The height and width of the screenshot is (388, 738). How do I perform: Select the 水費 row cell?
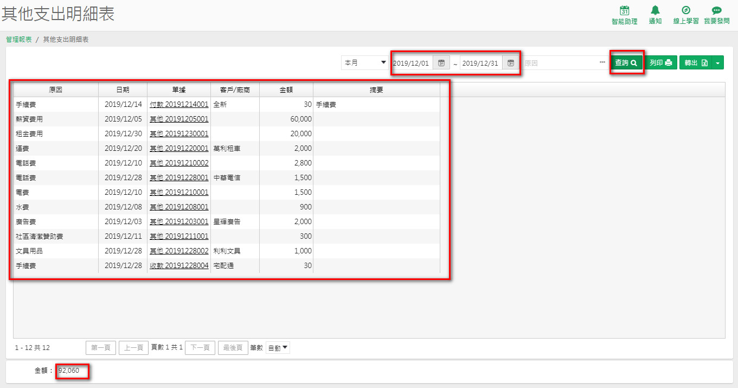pos(56,207)
